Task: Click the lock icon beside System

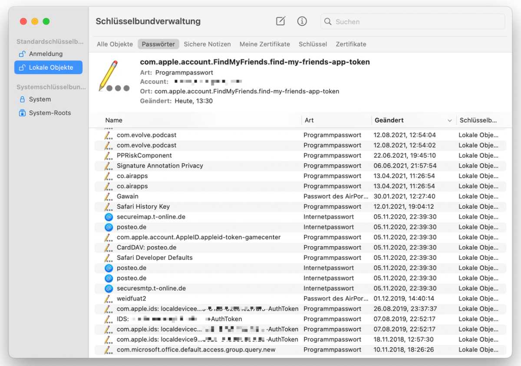Action: (x=23, y=99)
